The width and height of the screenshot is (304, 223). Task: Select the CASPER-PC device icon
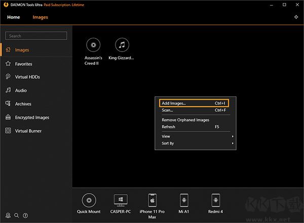[x=121, y=200]
